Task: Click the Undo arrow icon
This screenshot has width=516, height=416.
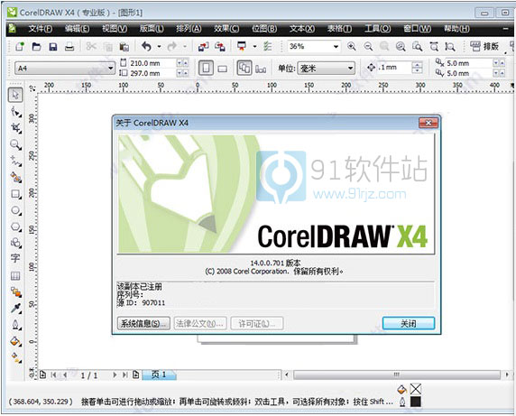Action: coord(146,46)
